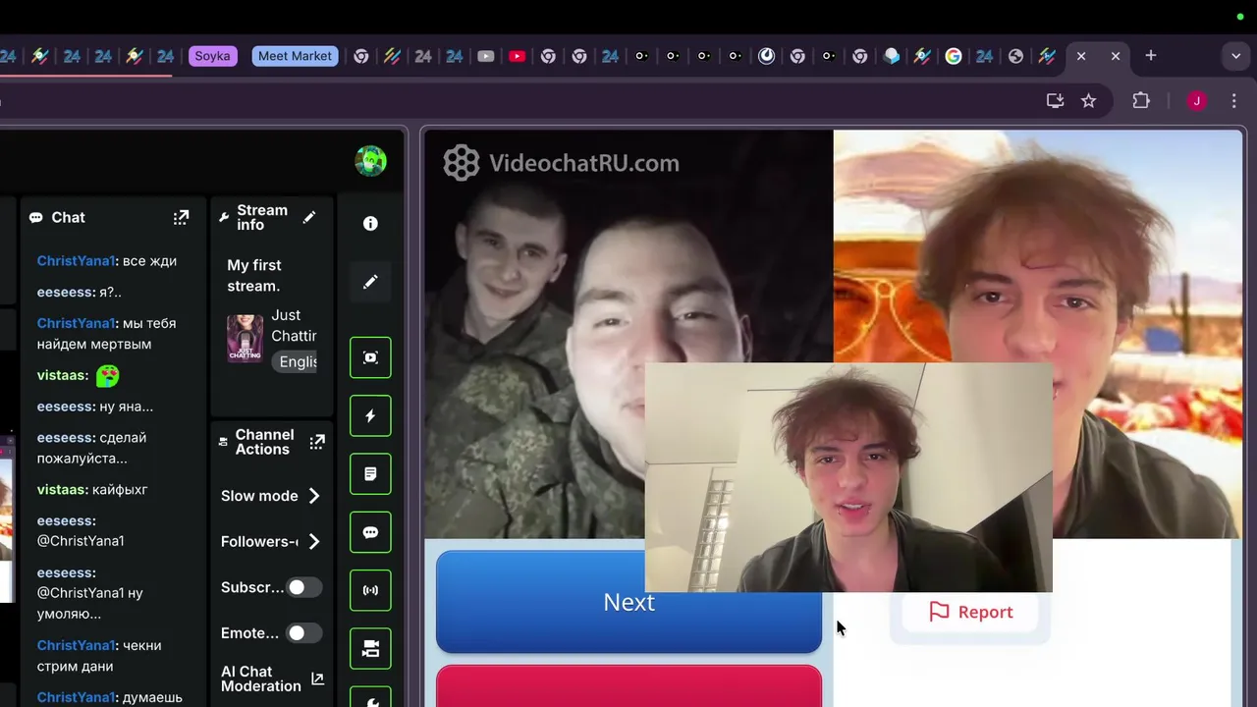
Task: Click vistaas username on "кайфыхг" message
Action: 62,489
